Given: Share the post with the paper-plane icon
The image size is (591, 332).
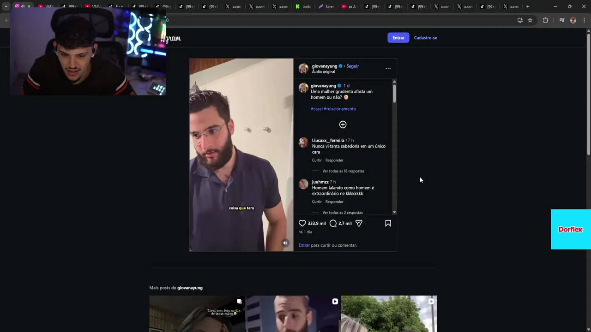Looking at the screenshot, I should click(x=359, y=223).
